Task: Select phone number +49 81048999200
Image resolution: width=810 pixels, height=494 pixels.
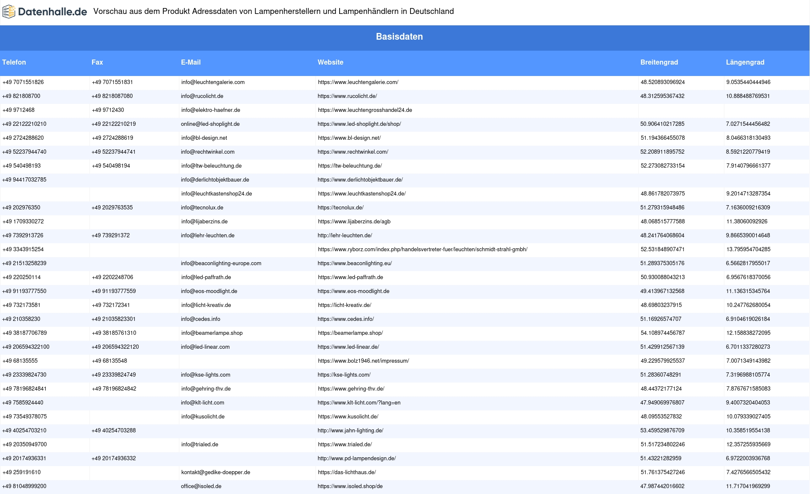Action: tap(24, 486)
